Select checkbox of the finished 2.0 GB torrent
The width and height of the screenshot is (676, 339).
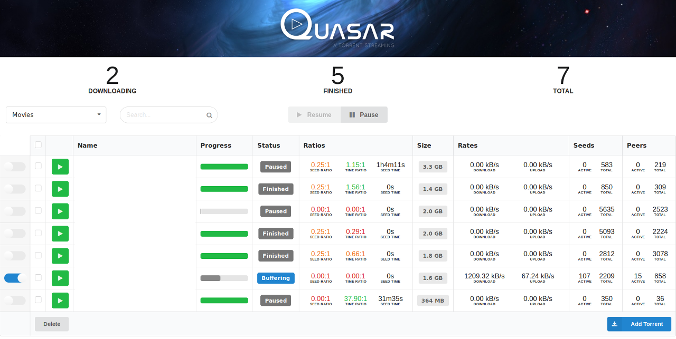38,233
